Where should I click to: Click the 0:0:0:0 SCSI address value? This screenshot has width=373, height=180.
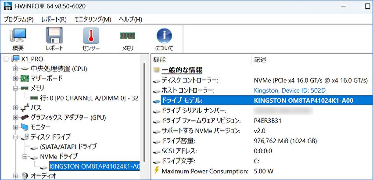click(262, 151)
